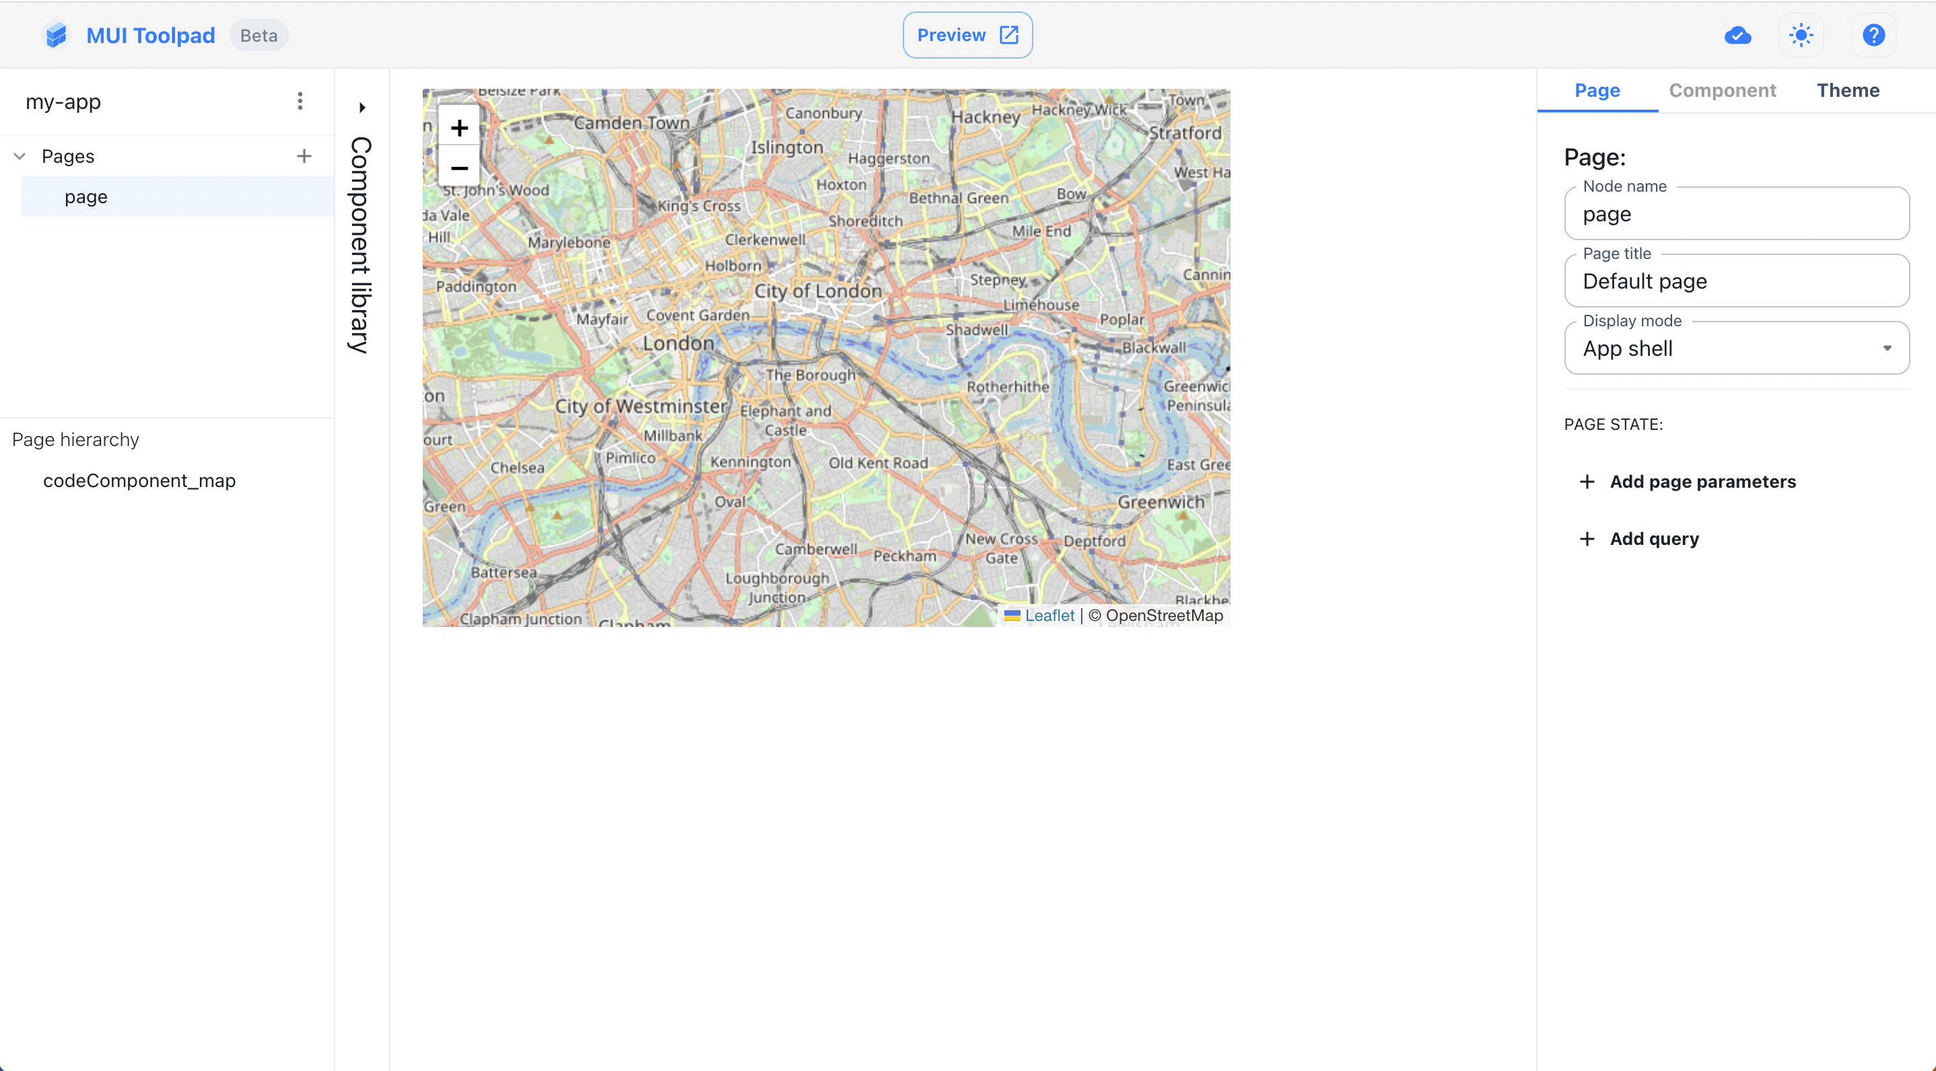The height and width of the screenshot is (1071, 1936).
Task: Select codeComponent_map in Page hierarchy
Action: pos(139,481)
